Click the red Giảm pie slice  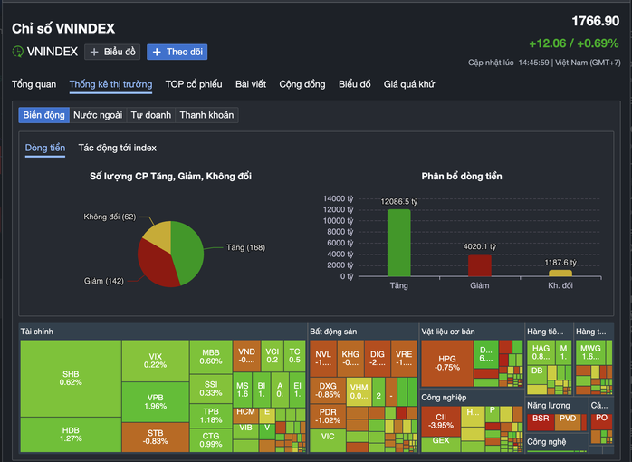[158, 263]
